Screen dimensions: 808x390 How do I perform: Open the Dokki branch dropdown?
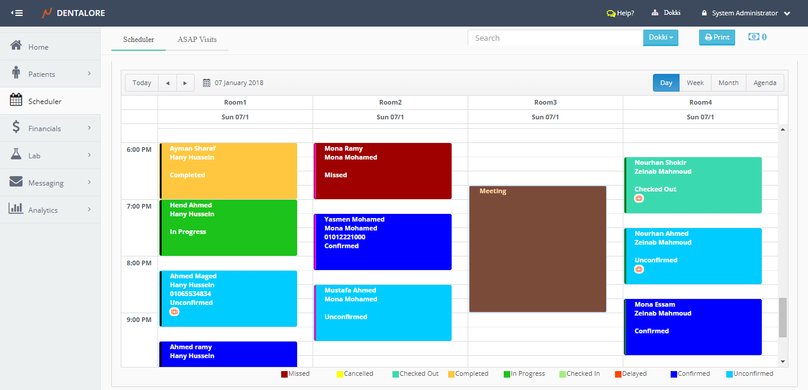pyautogui.click(x=661, y=38)
